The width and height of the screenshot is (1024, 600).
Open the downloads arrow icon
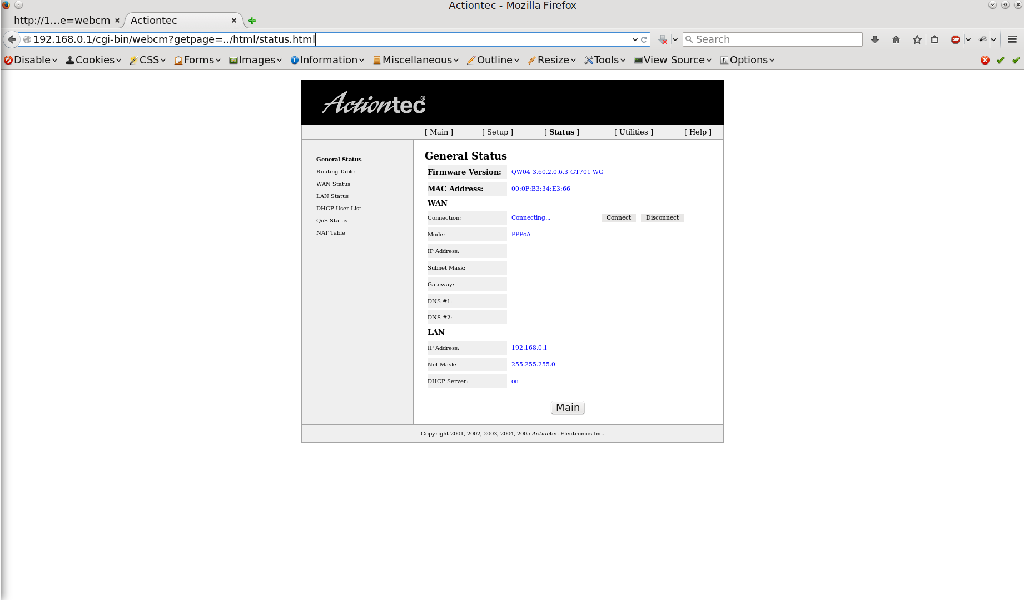875,39
